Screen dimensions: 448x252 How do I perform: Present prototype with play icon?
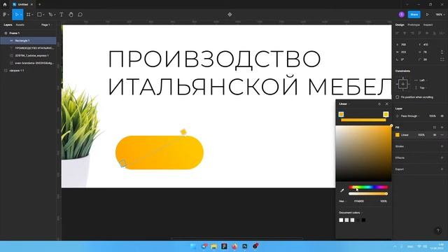click(428, 15)
